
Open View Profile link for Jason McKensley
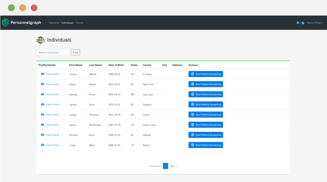coord(52,125)
